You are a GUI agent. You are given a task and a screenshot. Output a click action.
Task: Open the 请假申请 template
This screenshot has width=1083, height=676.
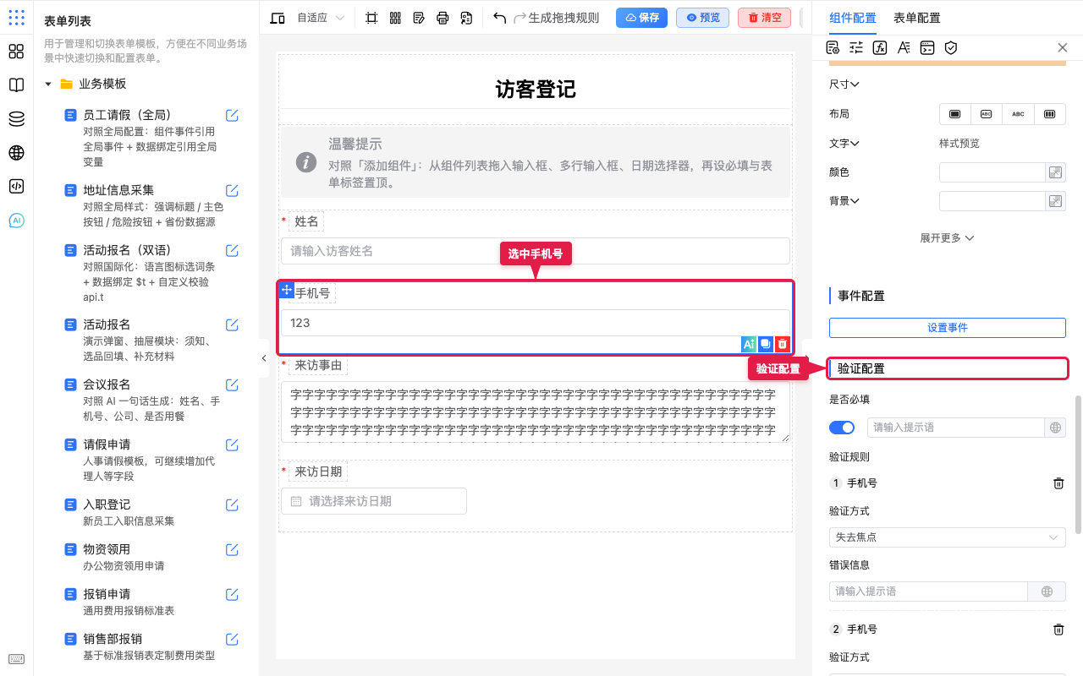tap(107, 444)
